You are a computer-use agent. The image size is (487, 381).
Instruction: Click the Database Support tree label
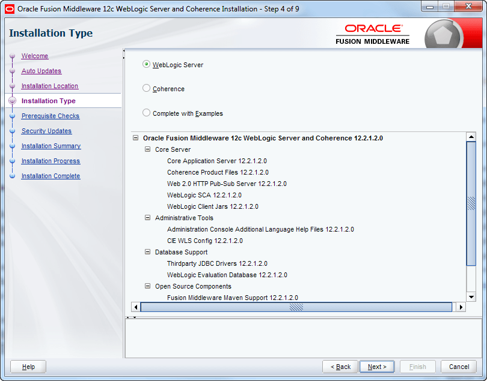click(x=181, y=252)
